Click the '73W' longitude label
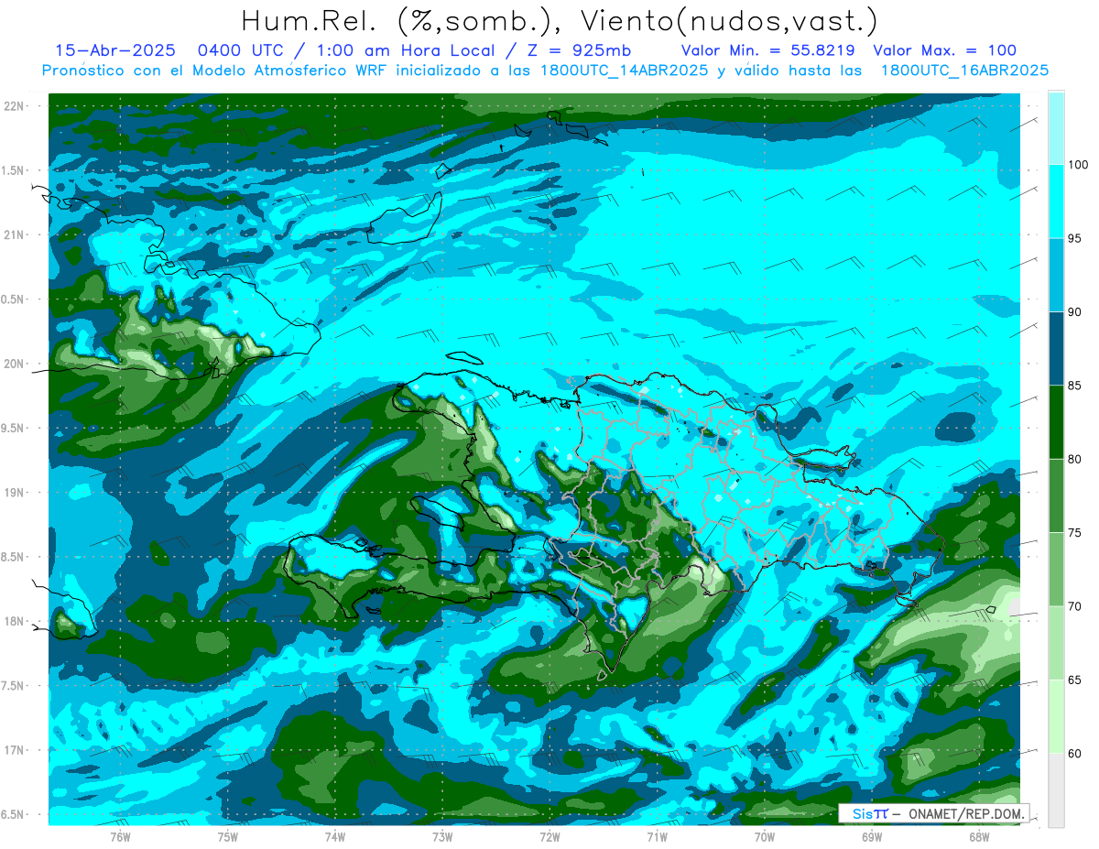Image resolution: width=1099 pixels, height=849 pixels. [x=442, y=836]
